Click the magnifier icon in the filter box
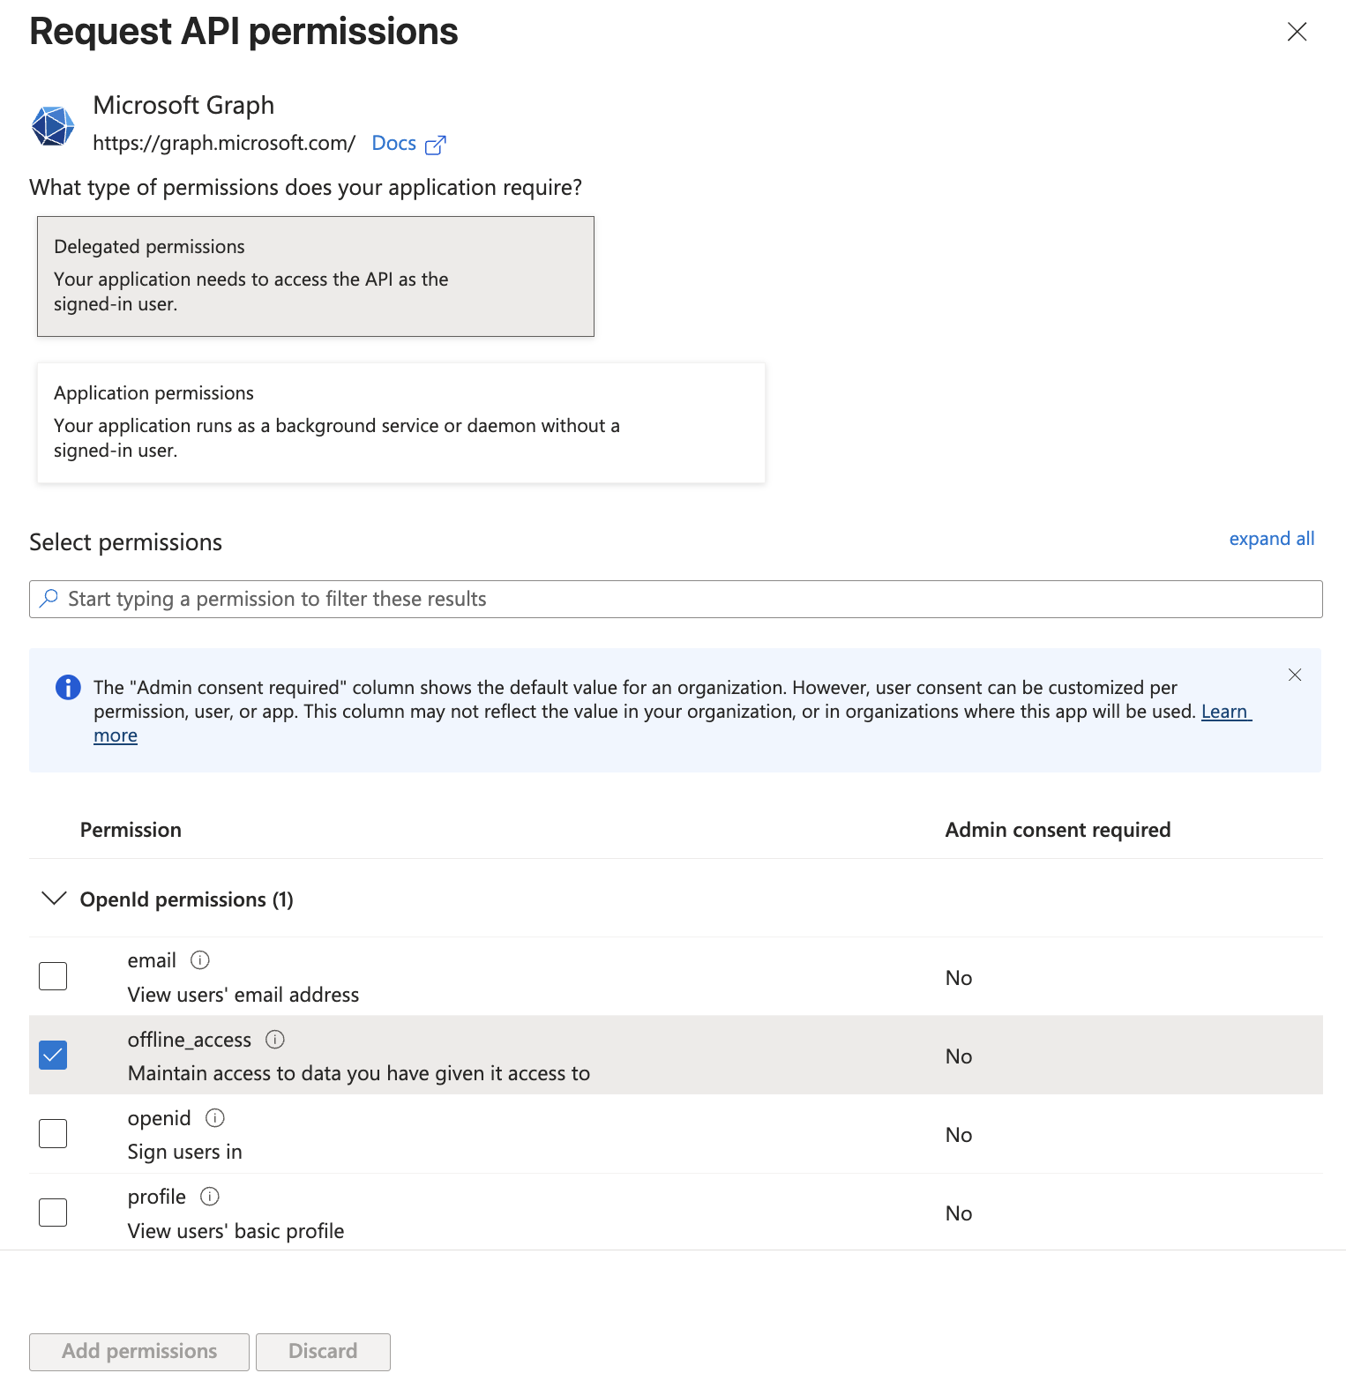 50,599
